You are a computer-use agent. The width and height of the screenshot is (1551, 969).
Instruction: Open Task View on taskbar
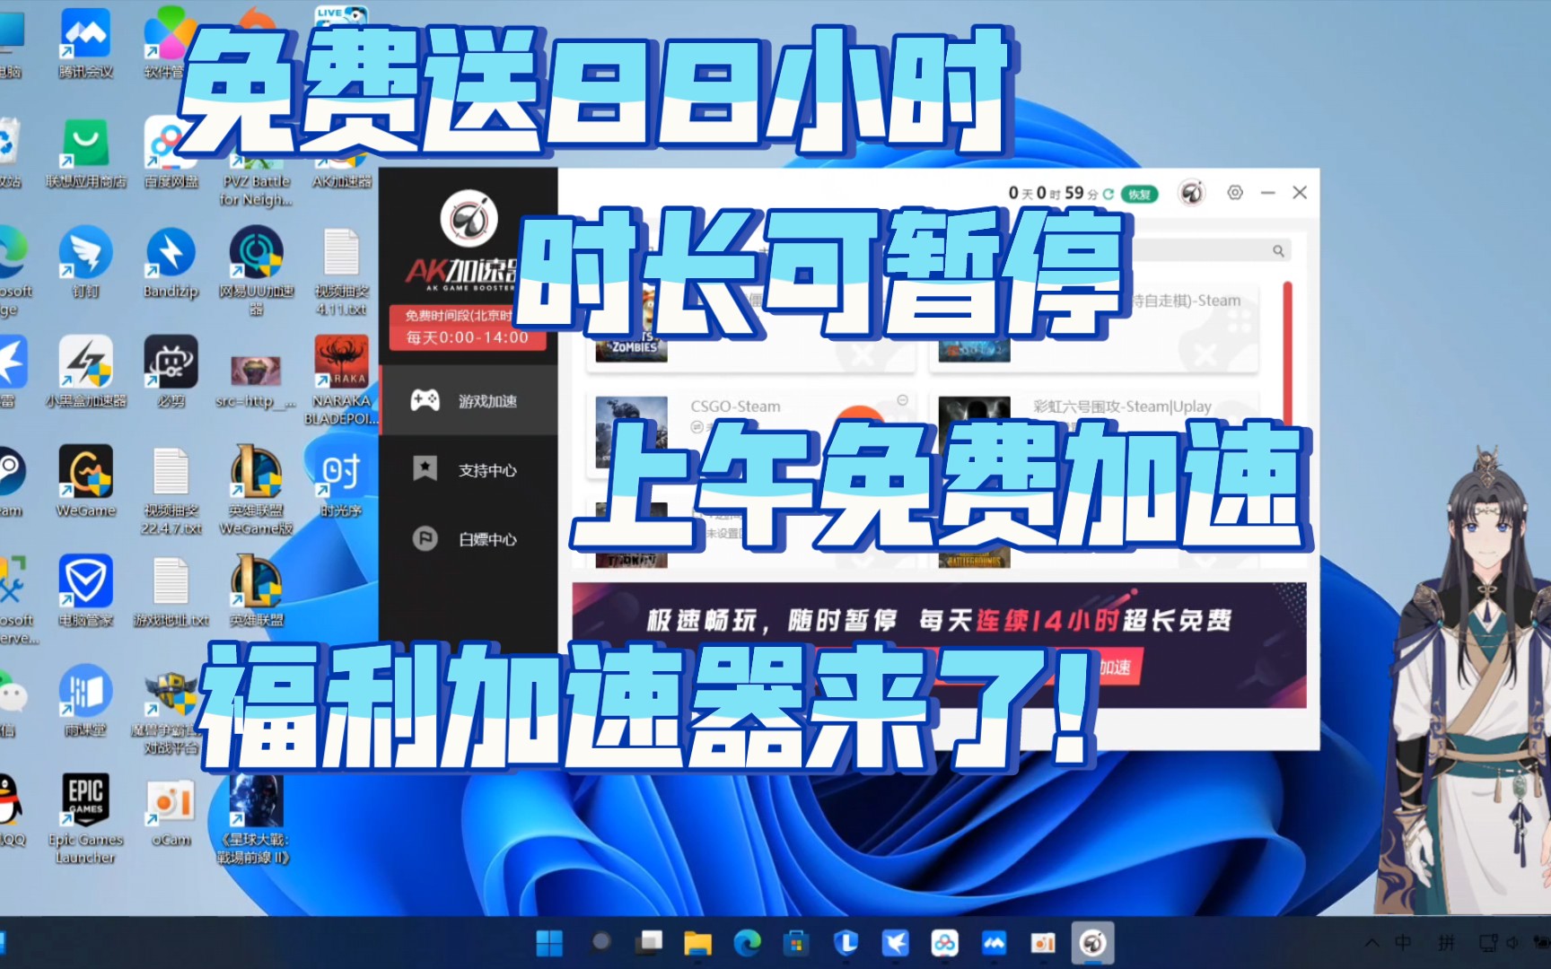pyautogui.click(x=649, y=942)
